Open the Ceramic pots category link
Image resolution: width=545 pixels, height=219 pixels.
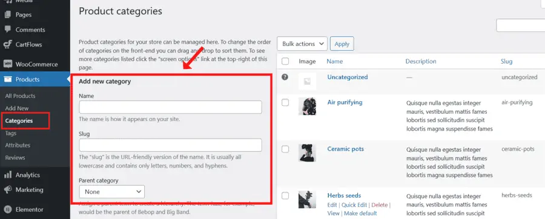(346, 149)
